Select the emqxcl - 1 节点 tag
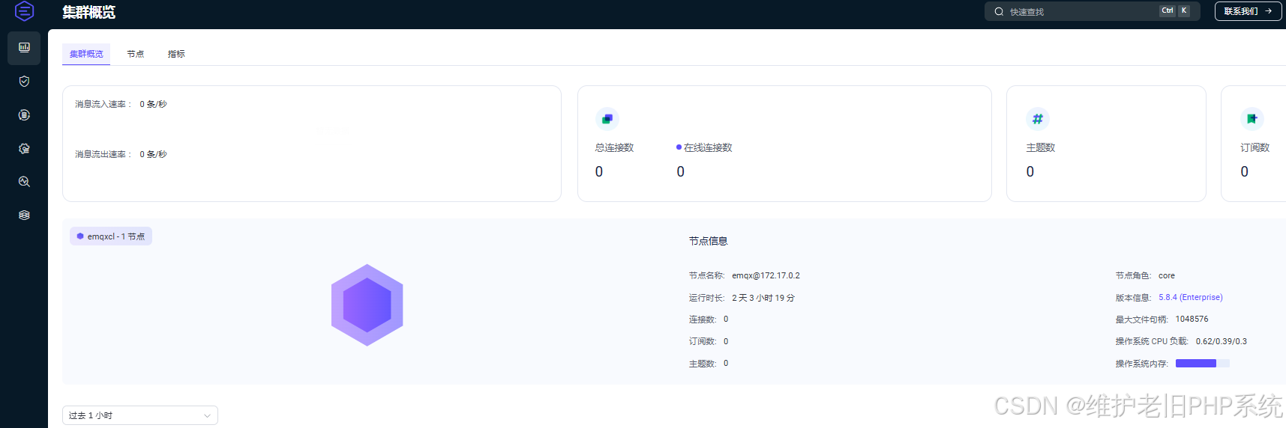Image resolution: width=1286 pixels, height=428 pixels. 111,236
